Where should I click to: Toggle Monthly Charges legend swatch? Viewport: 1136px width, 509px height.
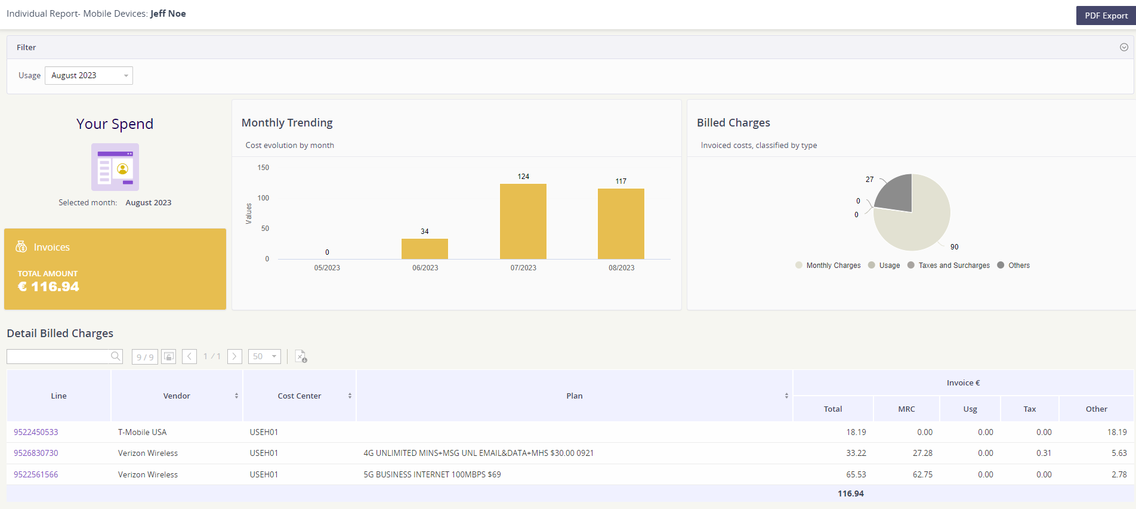point(799,265)
